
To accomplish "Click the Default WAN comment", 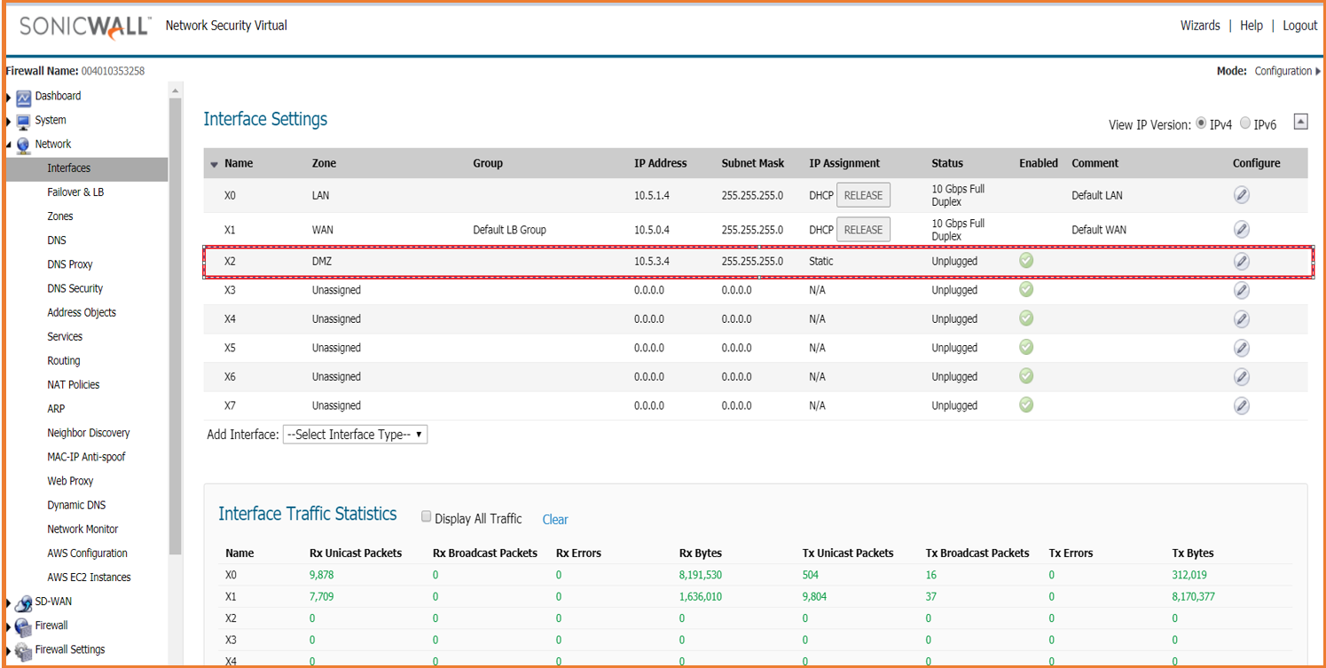I will click(x=1099, y=230).
